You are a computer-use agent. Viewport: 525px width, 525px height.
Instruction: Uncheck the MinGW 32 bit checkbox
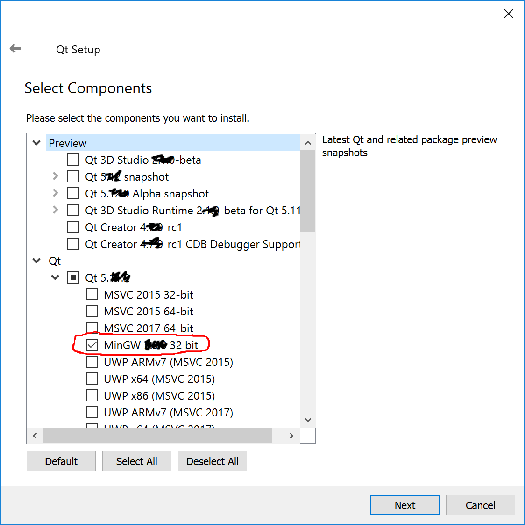(92, 345)
